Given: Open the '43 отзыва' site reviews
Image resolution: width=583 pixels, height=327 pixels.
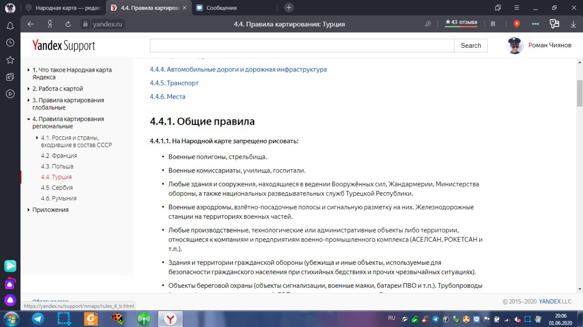Looking at the screenshot, I should 461,23.
